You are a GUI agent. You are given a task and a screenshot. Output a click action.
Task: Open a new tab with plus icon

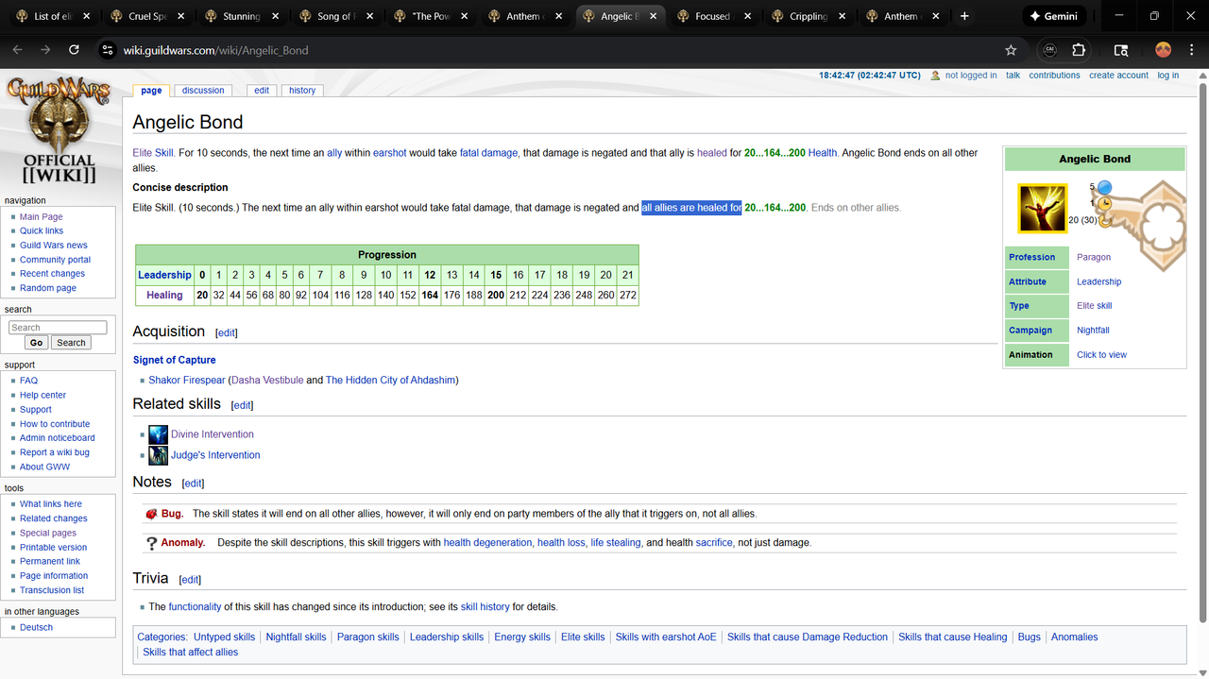(964, 16)
